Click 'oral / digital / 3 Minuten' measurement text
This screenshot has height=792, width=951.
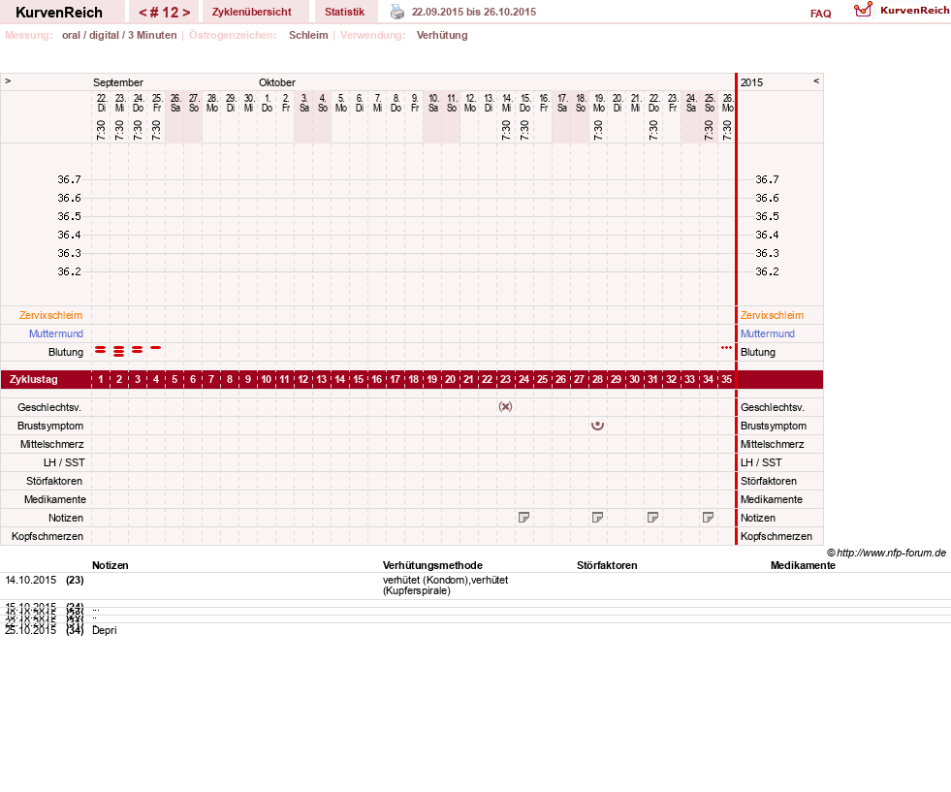tap(119, 35)
